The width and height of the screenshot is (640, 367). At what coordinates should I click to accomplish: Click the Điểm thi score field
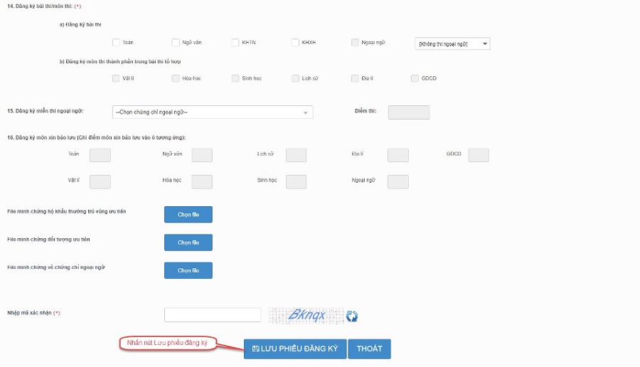[409, 112]
